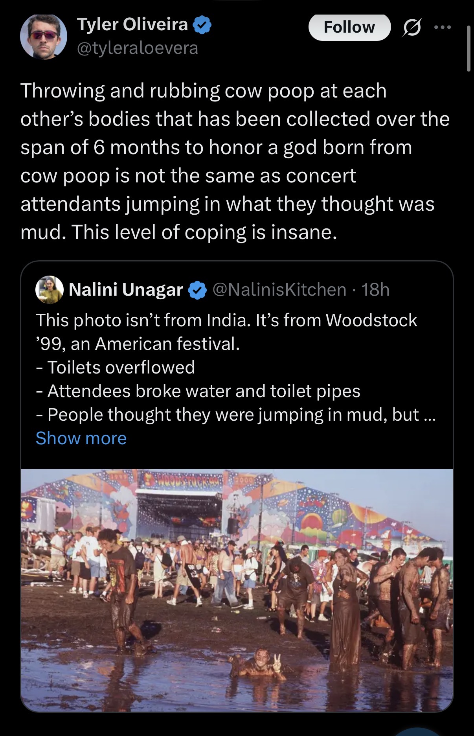Open Nalini Unagar's small avatar

[50, 290]
